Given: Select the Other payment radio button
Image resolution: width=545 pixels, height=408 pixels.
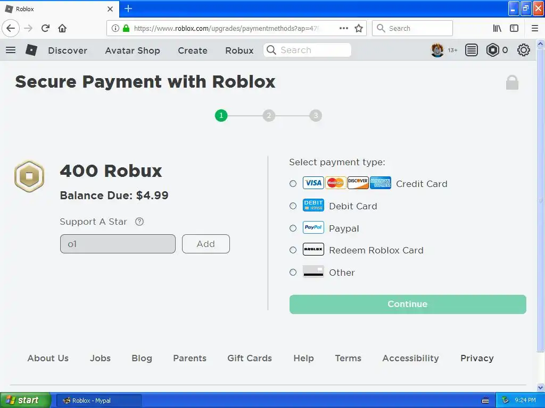Looking at the screenshot, I should coord(293,273).
